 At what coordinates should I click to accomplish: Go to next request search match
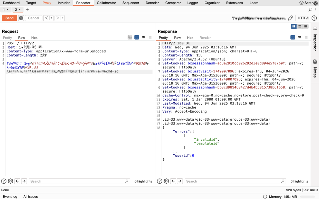pyautogui.click(x=24, y=181)
